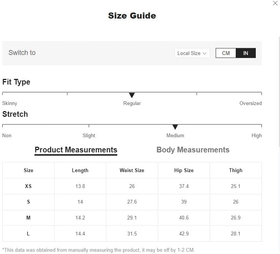Select the IN unit toggle
The image size is (280, 254).
click(x=246, y=53)
